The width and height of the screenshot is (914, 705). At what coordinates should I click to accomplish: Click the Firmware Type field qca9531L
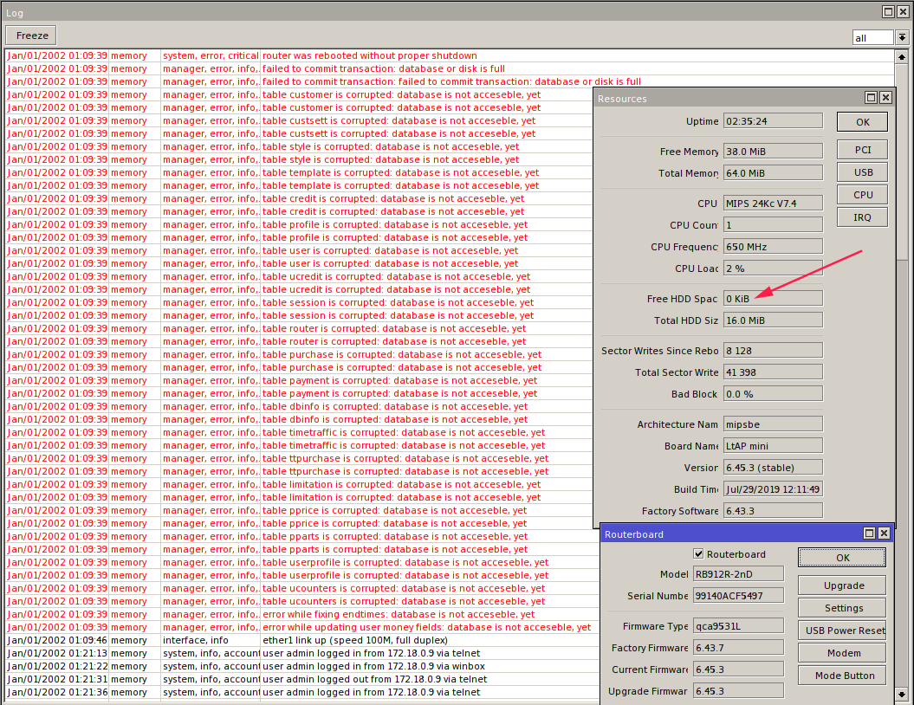[738, 626]
